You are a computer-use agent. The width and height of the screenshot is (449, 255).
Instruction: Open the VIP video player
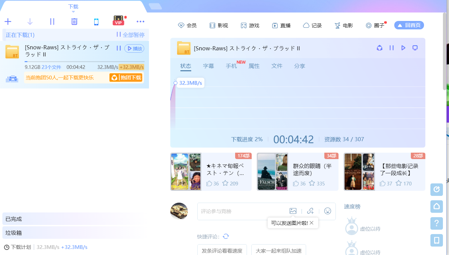point(118,21)
